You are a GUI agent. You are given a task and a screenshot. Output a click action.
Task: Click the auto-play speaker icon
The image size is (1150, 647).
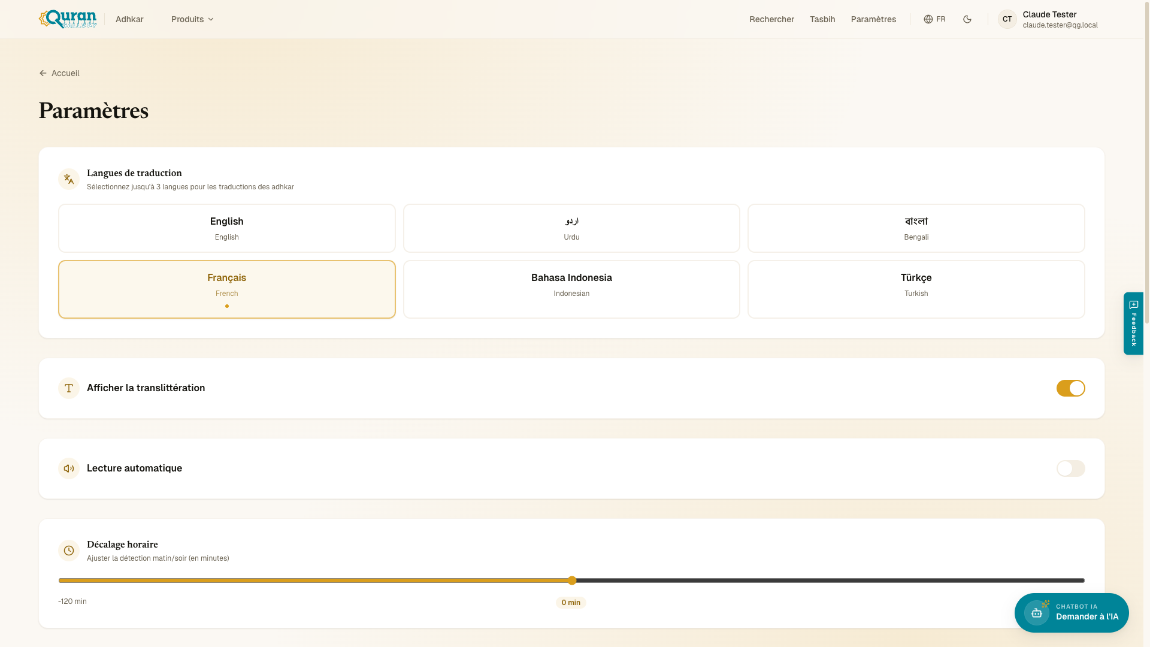point(69,468)
